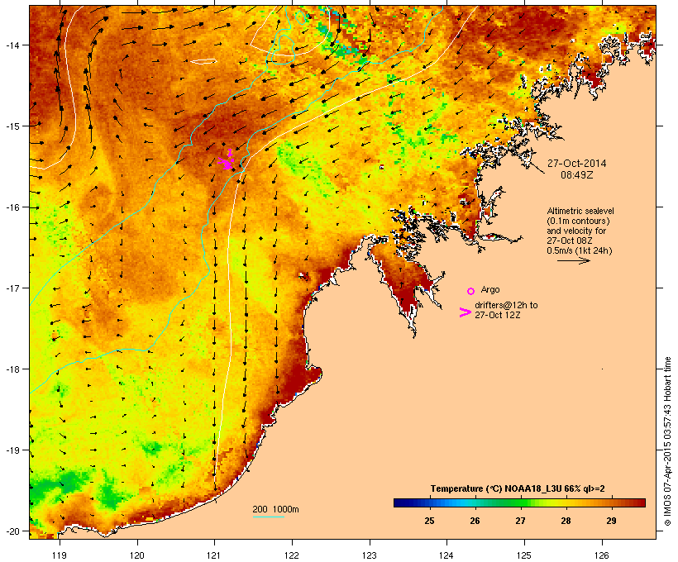Click longitude axis label 120

coord(137,555)
